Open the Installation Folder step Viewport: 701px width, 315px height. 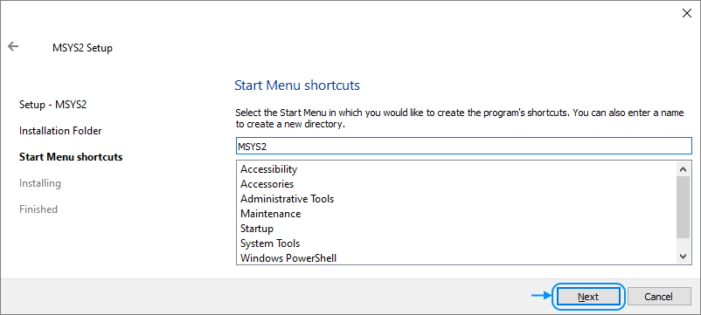tap(60, 131)
